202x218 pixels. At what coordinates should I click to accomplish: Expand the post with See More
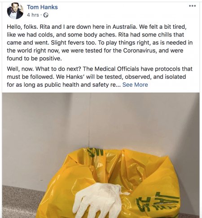[135, 85]
